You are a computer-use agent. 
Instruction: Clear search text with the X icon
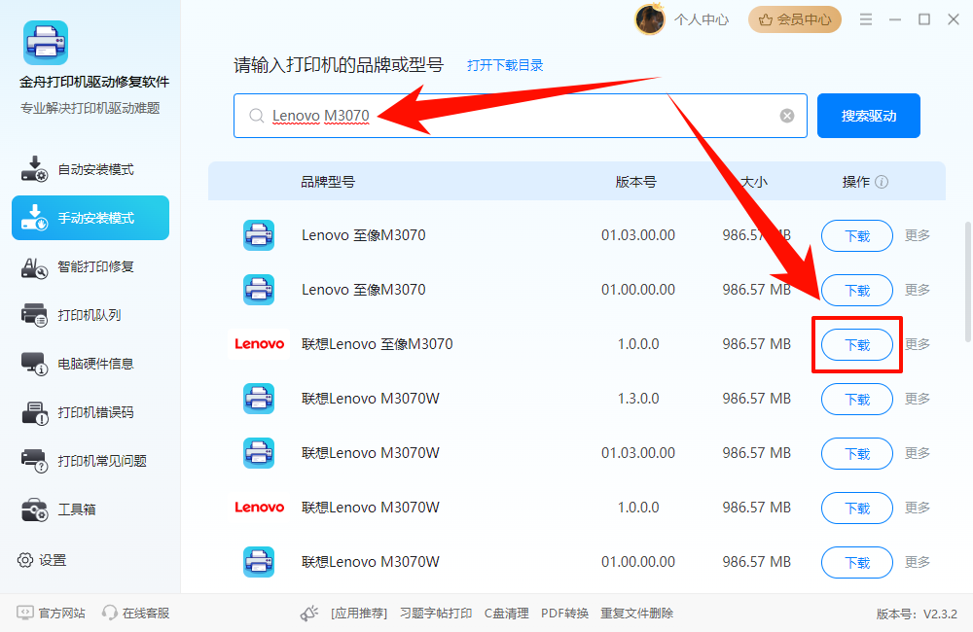tap(786, 115)
